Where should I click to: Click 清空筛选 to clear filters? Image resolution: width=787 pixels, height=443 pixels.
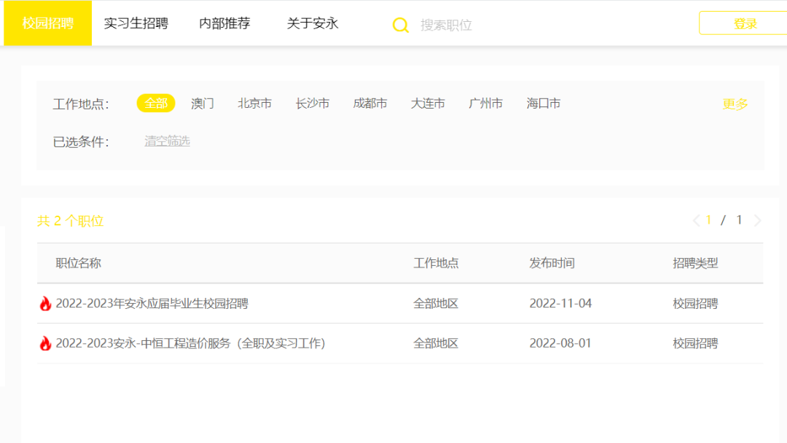click(x=167, y=141)
